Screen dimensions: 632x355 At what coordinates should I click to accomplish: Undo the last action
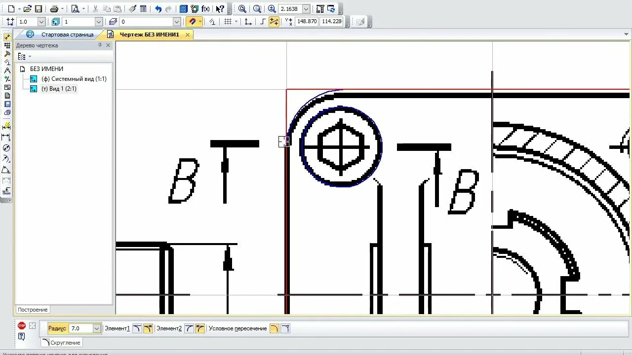tap(158, 9)
